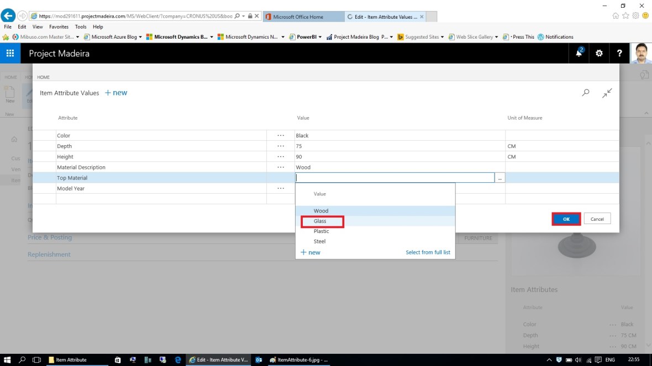Open the settings gear icon
Image resolution: width=652 pixels, height=366 pixels.
599,54
